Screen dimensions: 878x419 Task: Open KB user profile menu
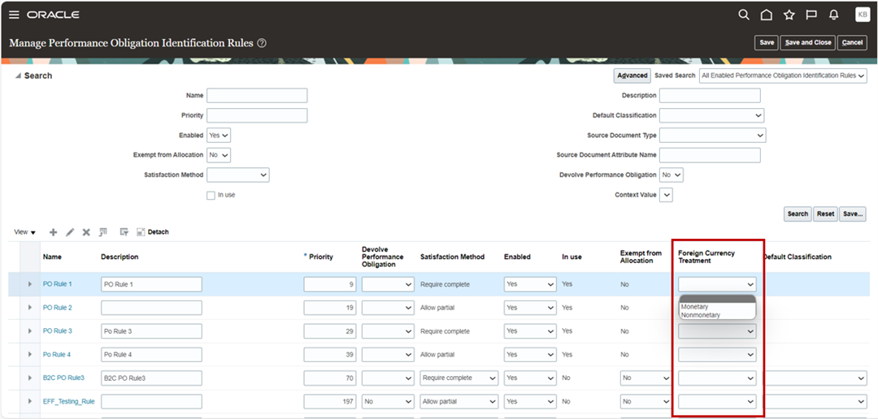(863, 15)
